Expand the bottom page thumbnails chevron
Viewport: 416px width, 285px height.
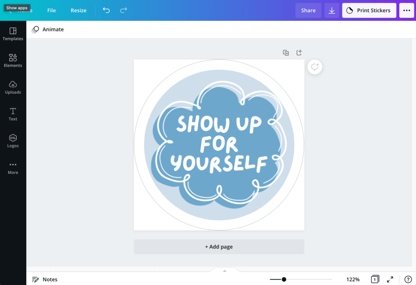[225, 271]
